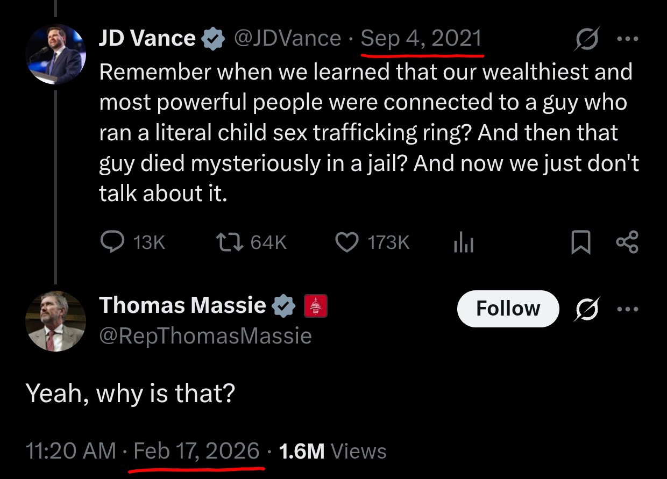Screen dimensions: 667x479
Task: Click the share icon on Vance's tweet
Action: click(x=627, y=242)
